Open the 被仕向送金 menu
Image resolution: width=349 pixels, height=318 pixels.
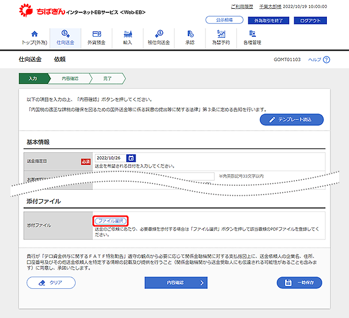pos(159,38)
